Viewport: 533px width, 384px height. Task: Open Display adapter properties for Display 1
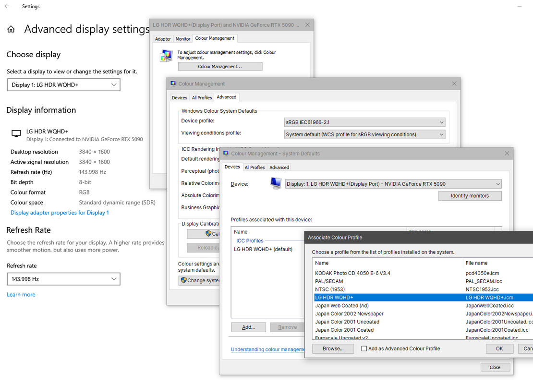coord(60,212)
